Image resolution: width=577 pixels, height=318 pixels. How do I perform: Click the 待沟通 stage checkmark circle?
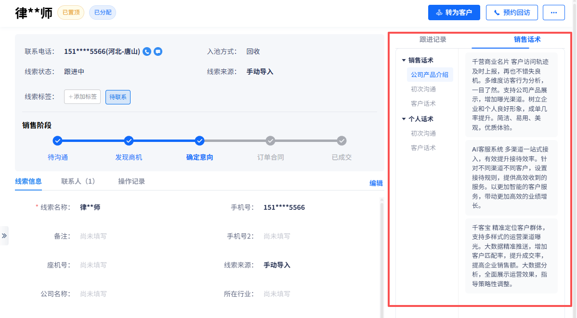[57, 141]
